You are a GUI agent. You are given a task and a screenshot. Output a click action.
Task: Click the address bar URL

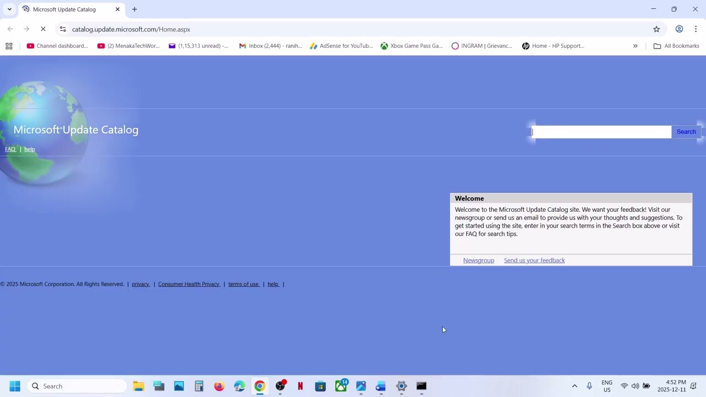click(131, 29)
